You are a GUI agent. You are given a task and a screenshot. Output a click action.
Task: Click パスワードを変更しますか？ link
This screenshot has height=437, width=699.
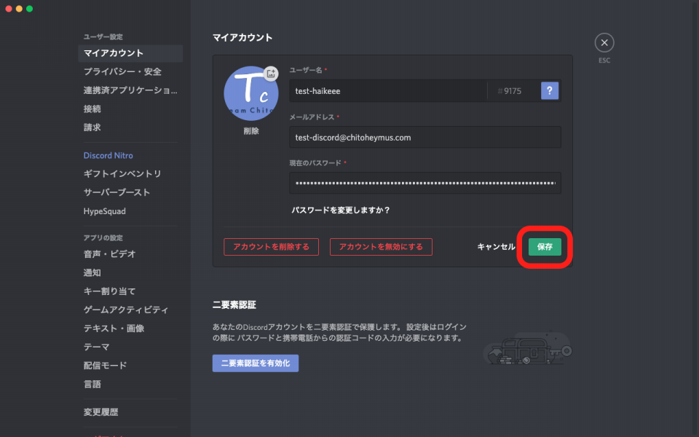[341, 210]
